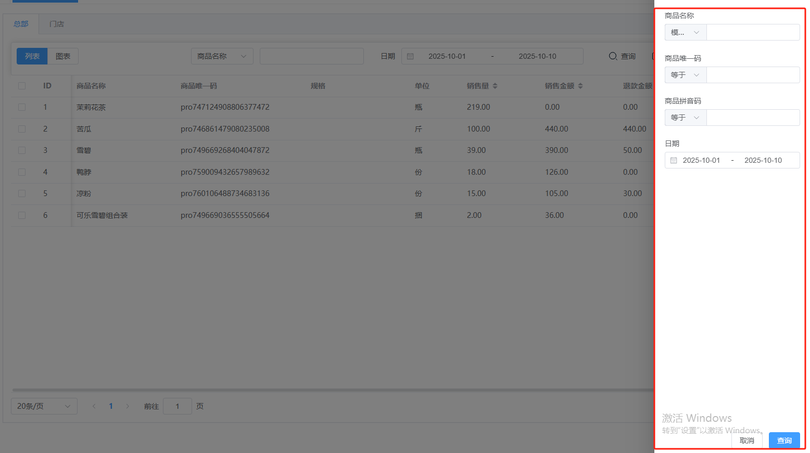810x453 pixels.
Task: Select the checkbox for 雪碧 row
Action: pos(22,150)
